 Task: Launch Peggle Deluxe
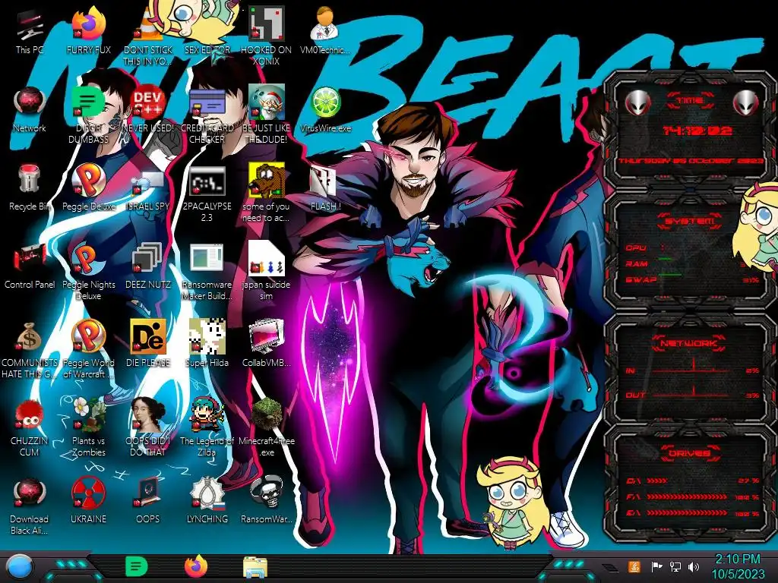tap(89, 188)
